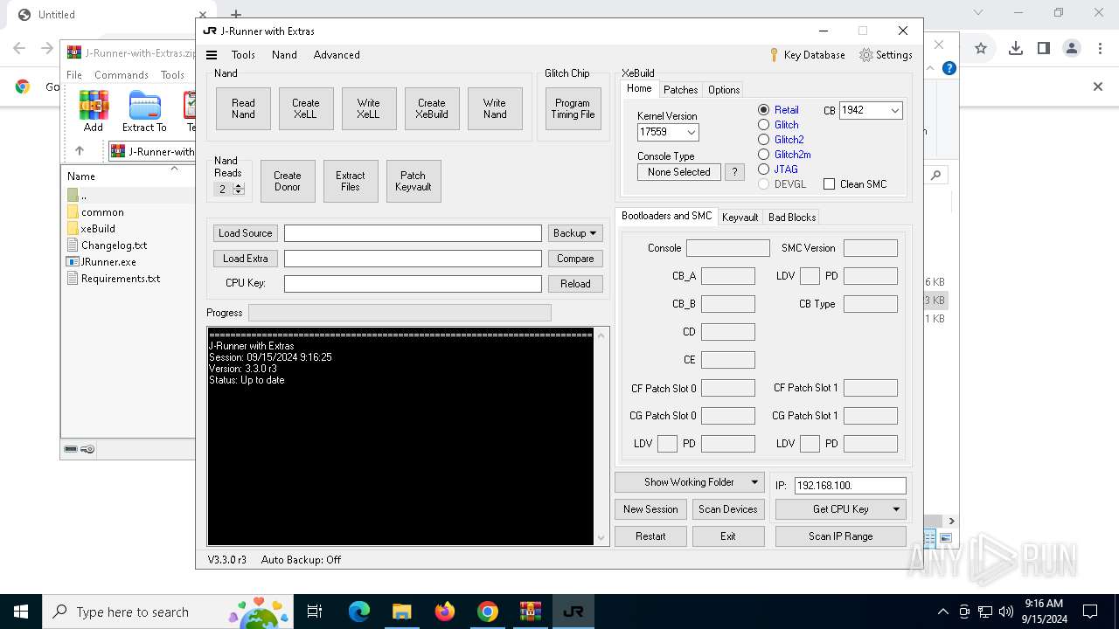Screen dimensions: 1119x629
Task: Enable the Clean SMC checkbox
Action: (829, 184)
